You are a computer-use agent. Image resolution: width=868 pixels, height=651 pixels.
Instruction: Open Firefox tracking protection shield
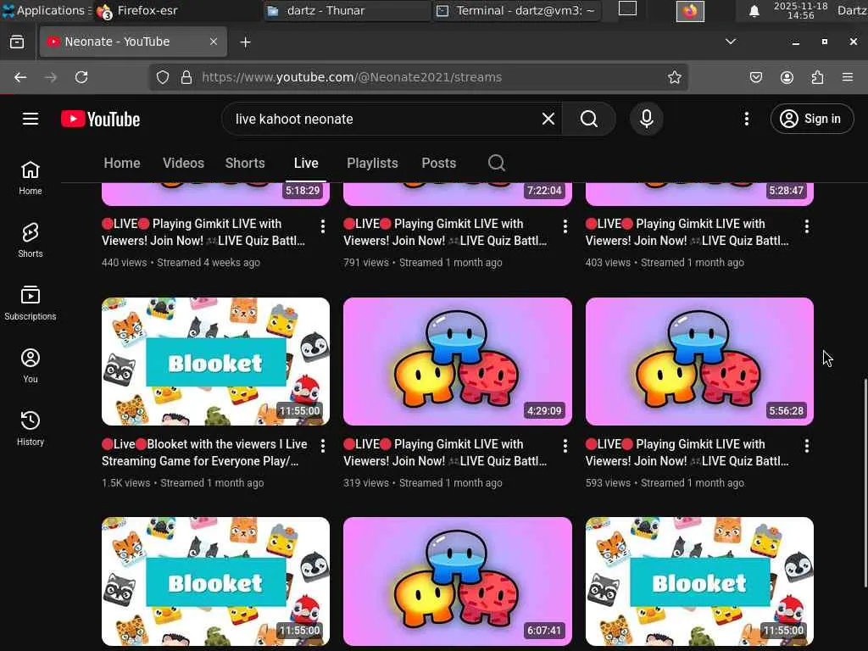(x=162, y=77)
